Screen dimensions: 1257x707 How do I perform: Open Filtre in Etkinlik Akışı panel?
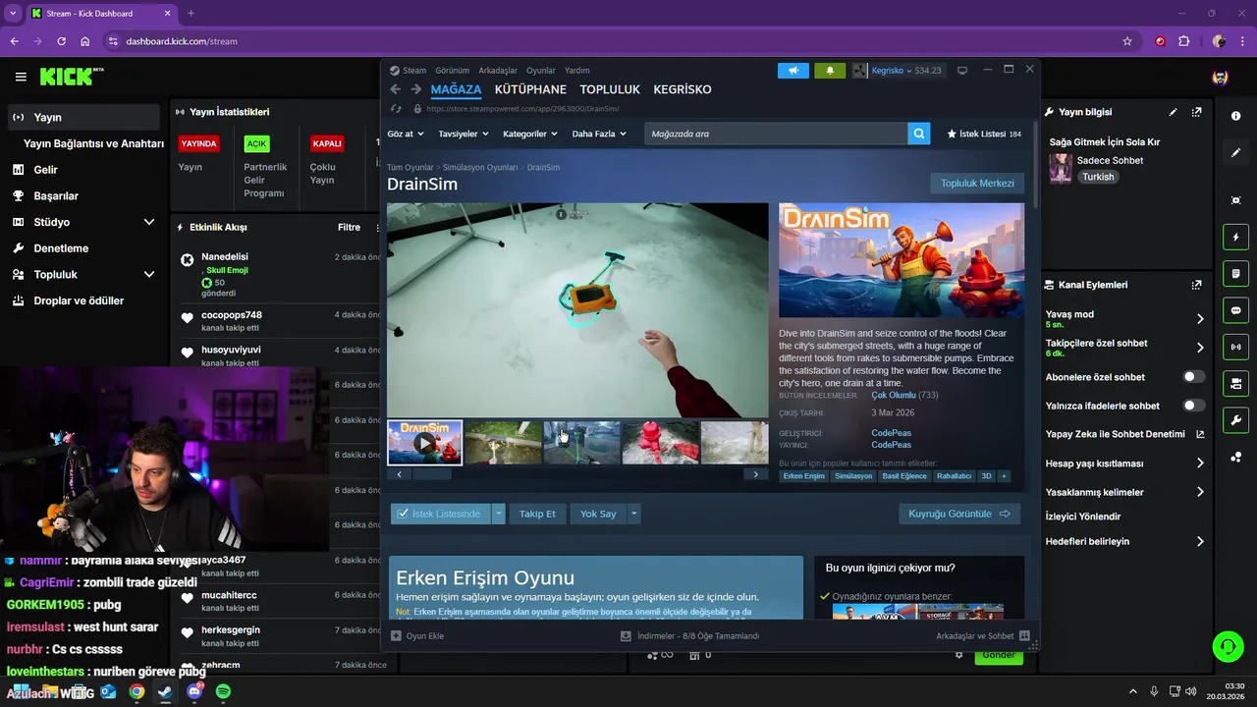(349, 227)
